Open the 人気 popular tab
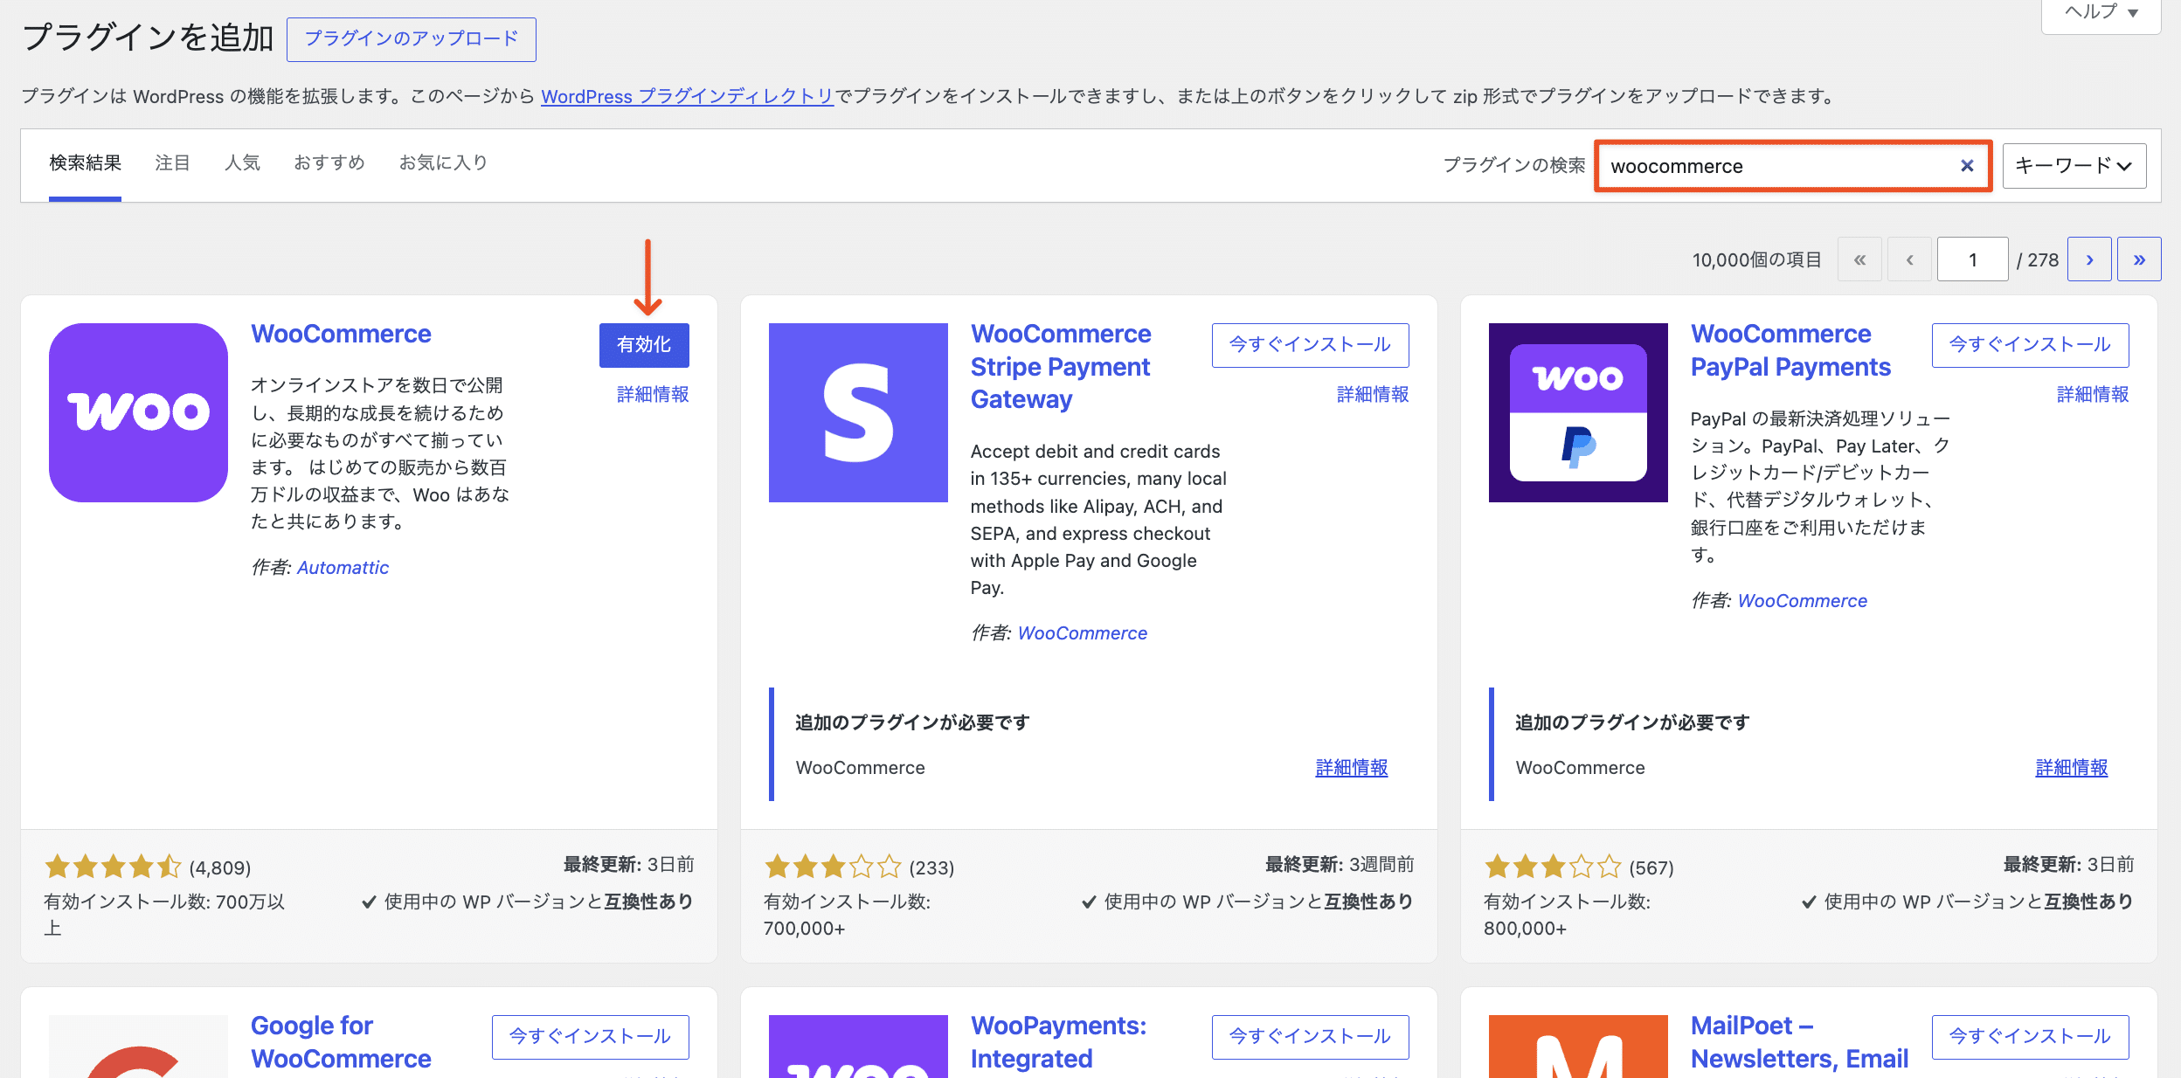Viewport: 2181px width, 1078px height. (242, 163)
